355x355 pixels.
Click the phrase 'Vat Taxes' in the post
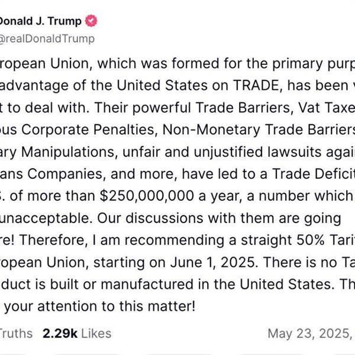[x=327, y=108]
